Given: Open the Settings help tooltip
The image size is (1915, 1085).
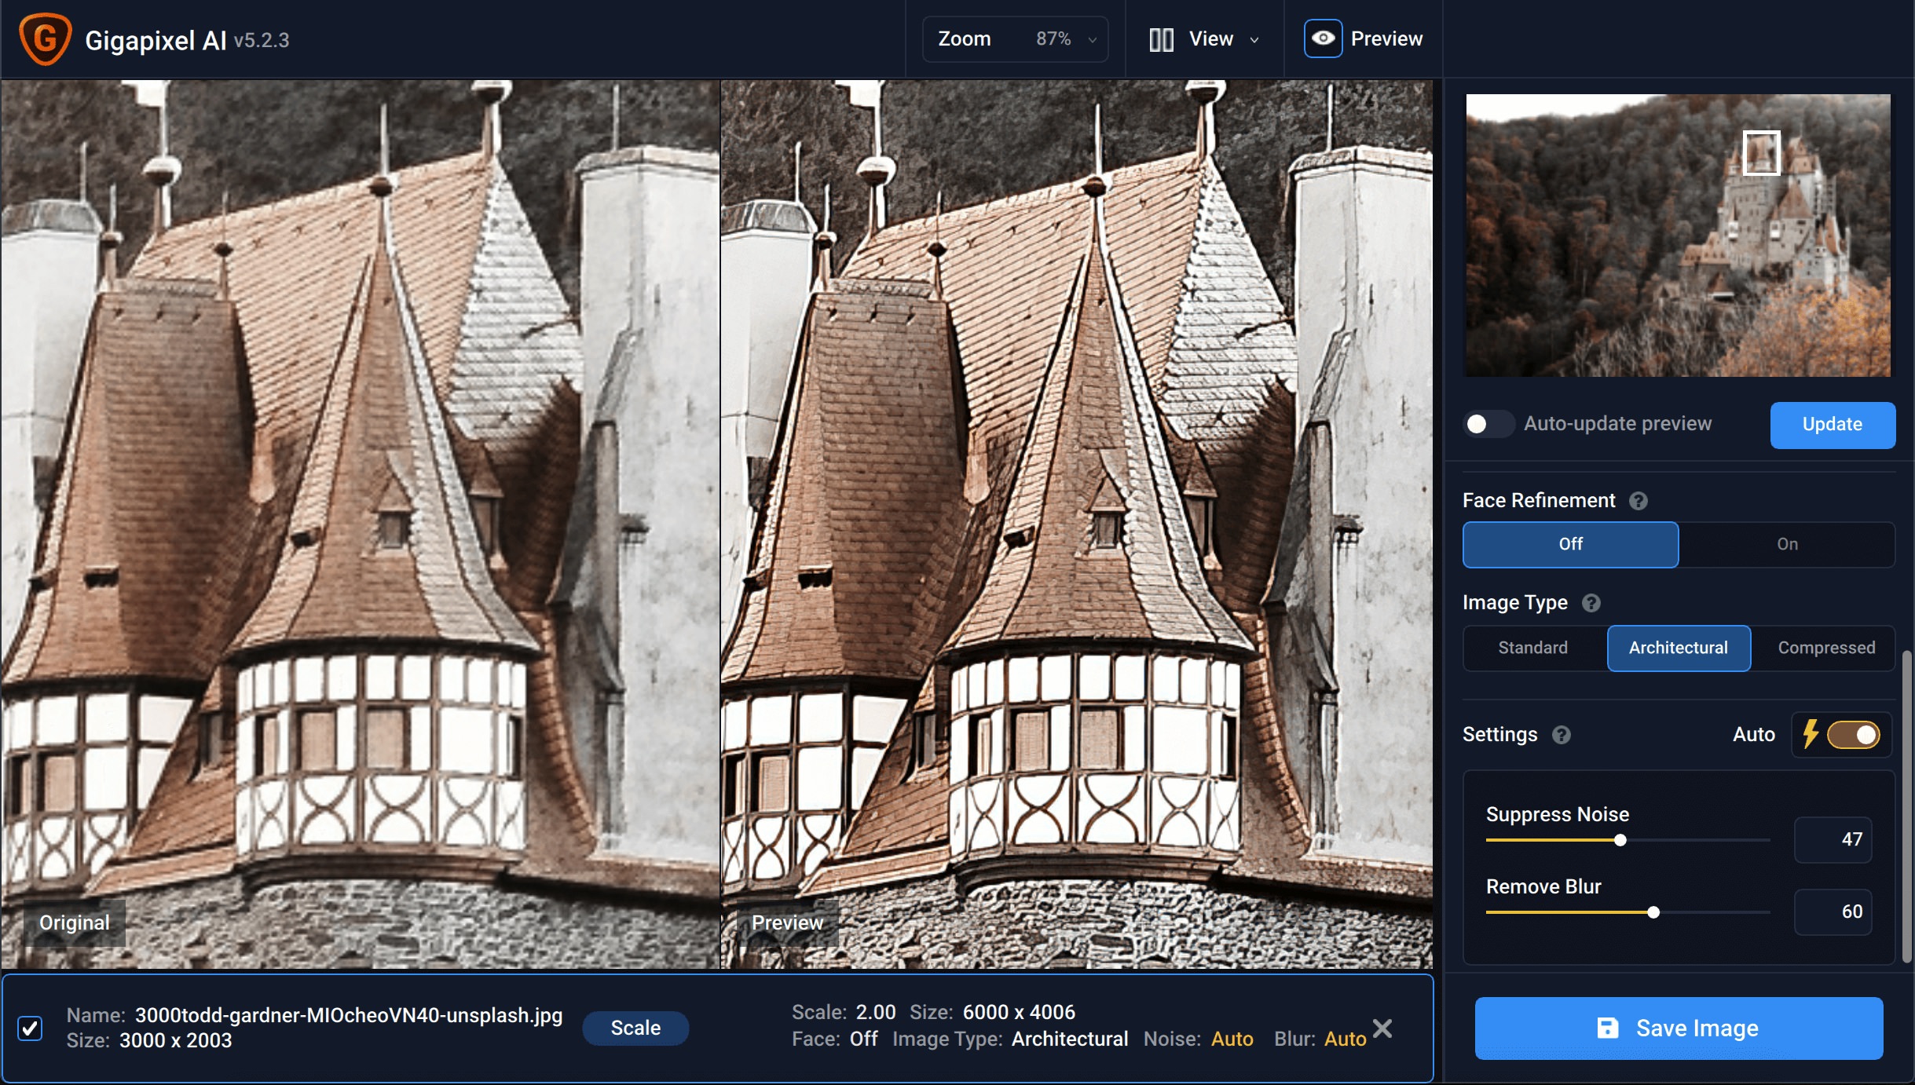Looking at the screenshot, I should [1562, 736].
